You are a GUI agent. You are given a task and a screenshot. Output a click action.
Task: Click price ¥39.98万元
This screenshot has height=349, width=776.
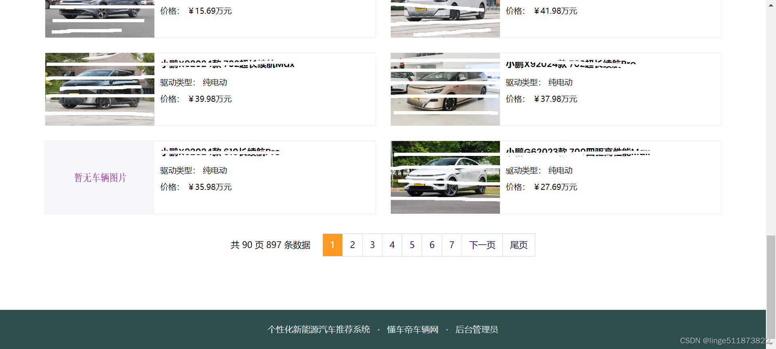click(x=210, y=99)
